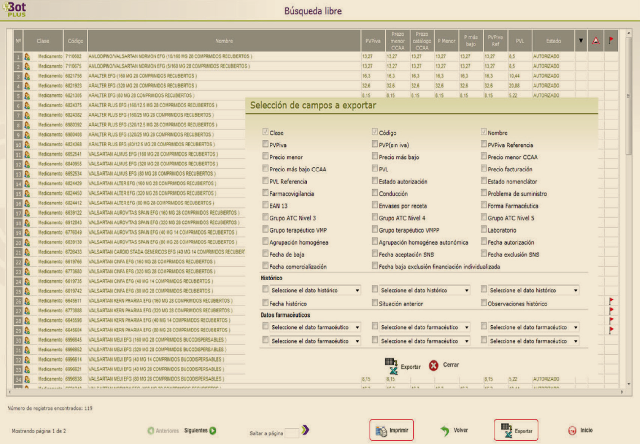Close the export dialog with the red Cerrar icon
The height and width of the screenshot is (444, 640).
tap(434, 366)
